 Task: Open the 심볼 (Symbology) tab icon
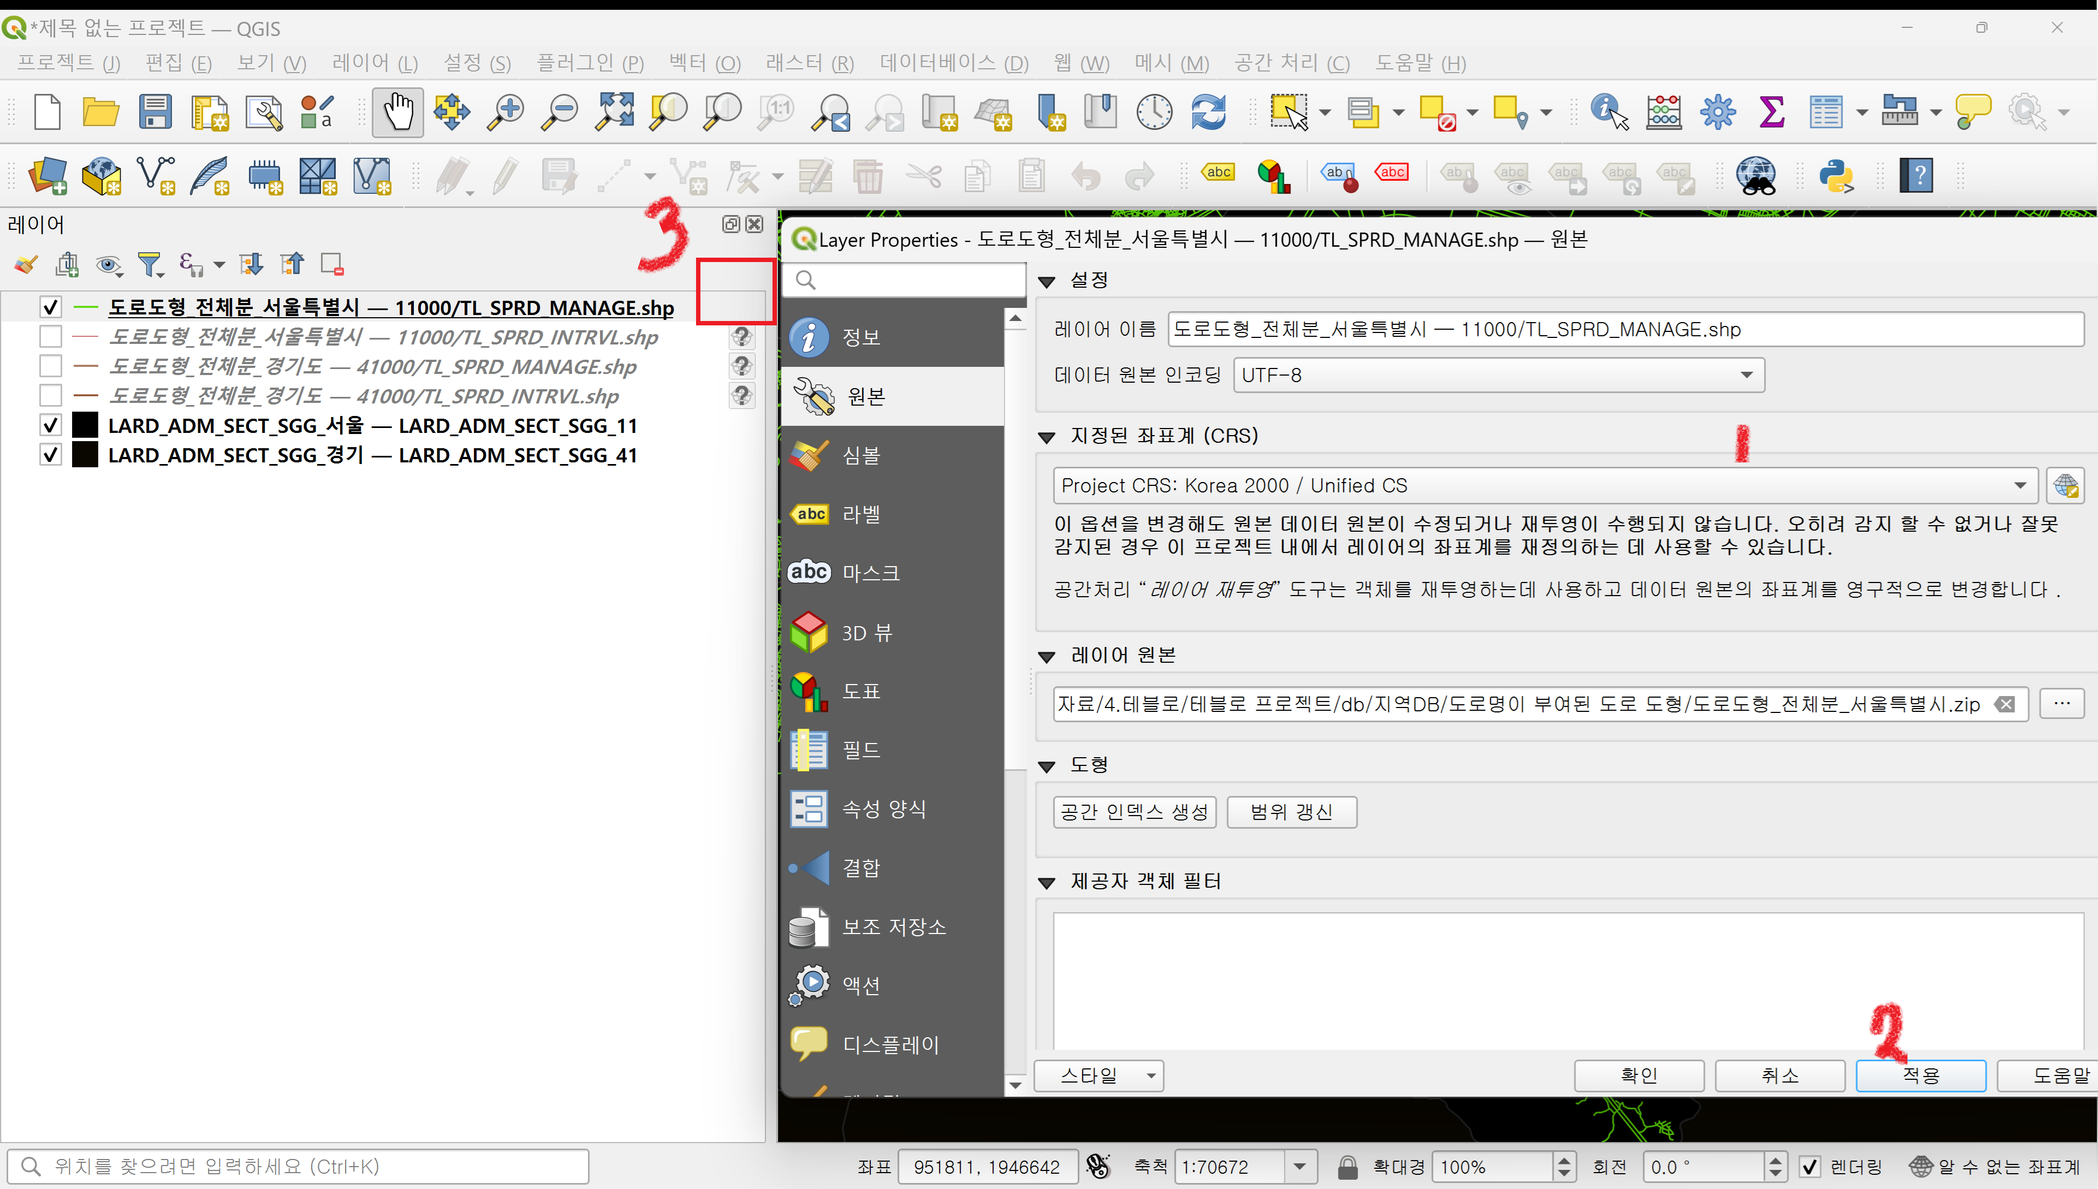809,456
